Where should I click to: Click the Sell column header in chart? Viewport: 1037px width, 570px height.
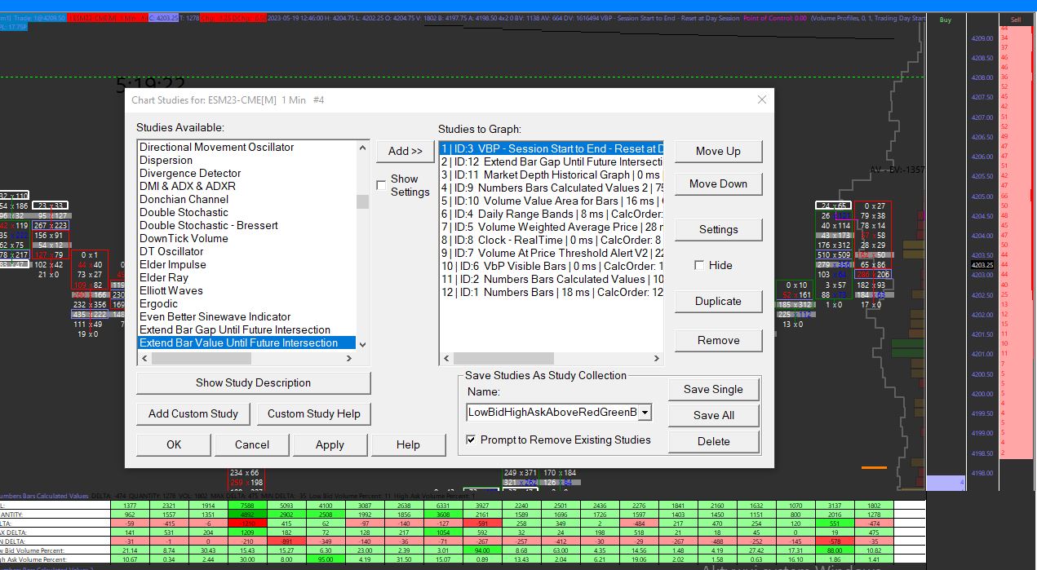(x=1016, y=20)
